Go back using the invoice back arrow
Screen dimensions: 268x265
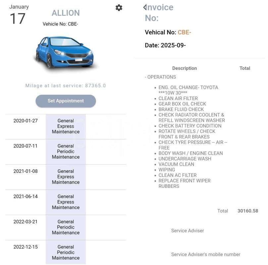pyautogui.click(x=145, y=7)
